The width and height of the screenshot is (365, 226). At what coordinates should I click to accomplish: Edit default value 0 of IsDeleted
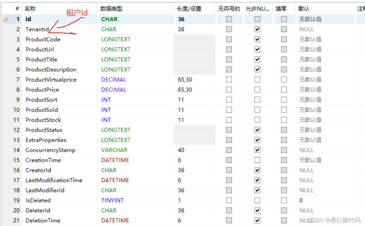click(301, 200)
